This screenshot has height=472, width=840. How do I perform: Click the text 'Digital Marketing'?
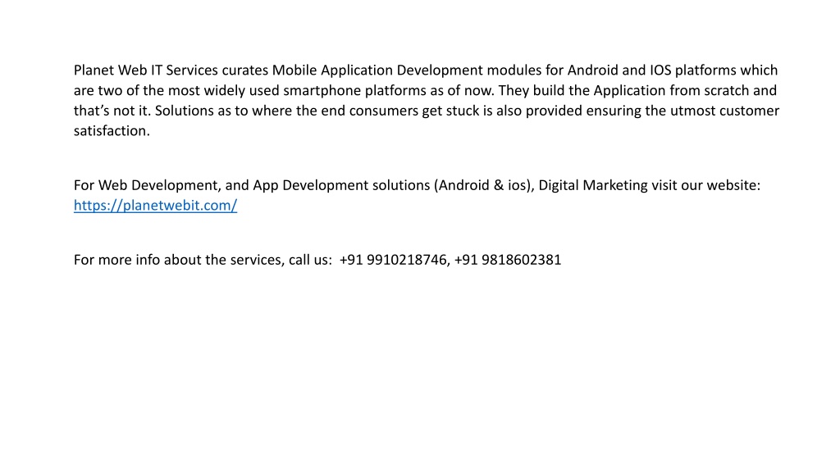(593, 185)
